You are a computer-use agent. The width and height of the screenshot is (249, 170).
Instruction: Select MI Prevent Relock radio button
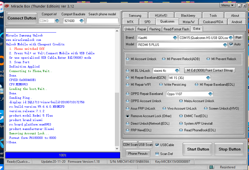coord(208,59)
